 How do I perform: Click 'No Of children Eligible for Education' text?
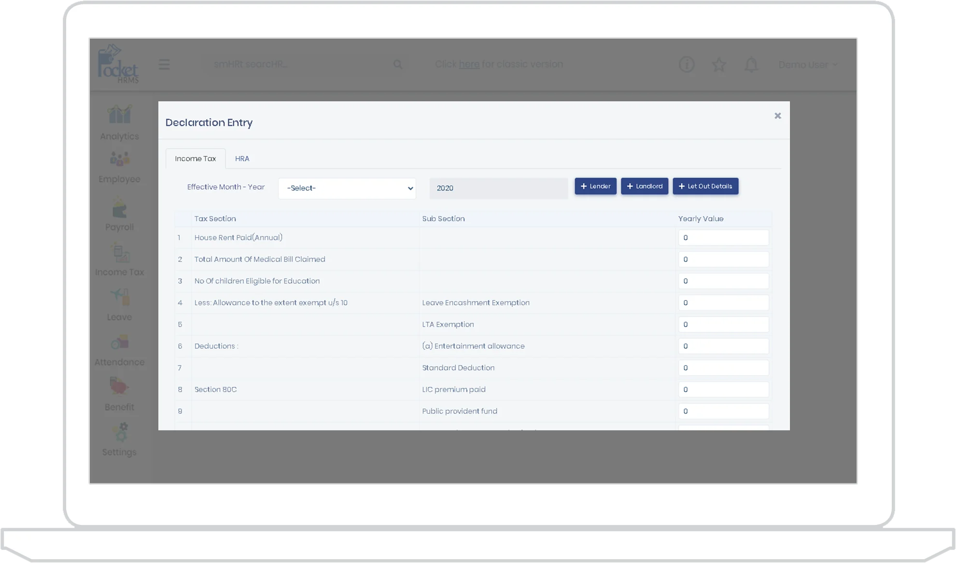[257, 281]
